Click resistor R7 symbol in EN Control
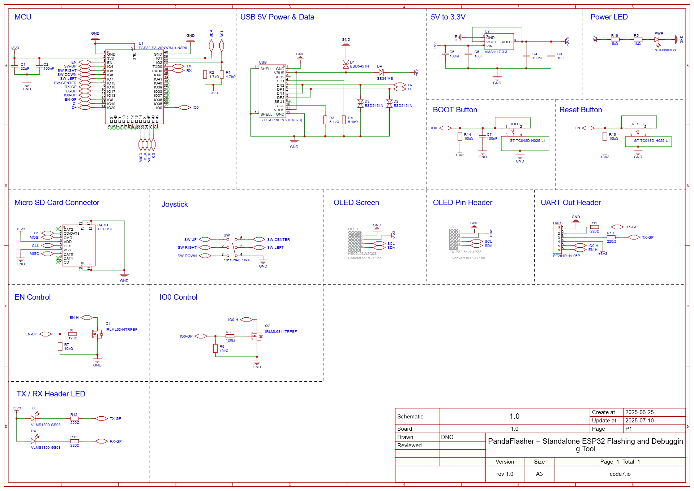Image resolution: width=694 pixels, height=491 pixels. pos(60,347)
